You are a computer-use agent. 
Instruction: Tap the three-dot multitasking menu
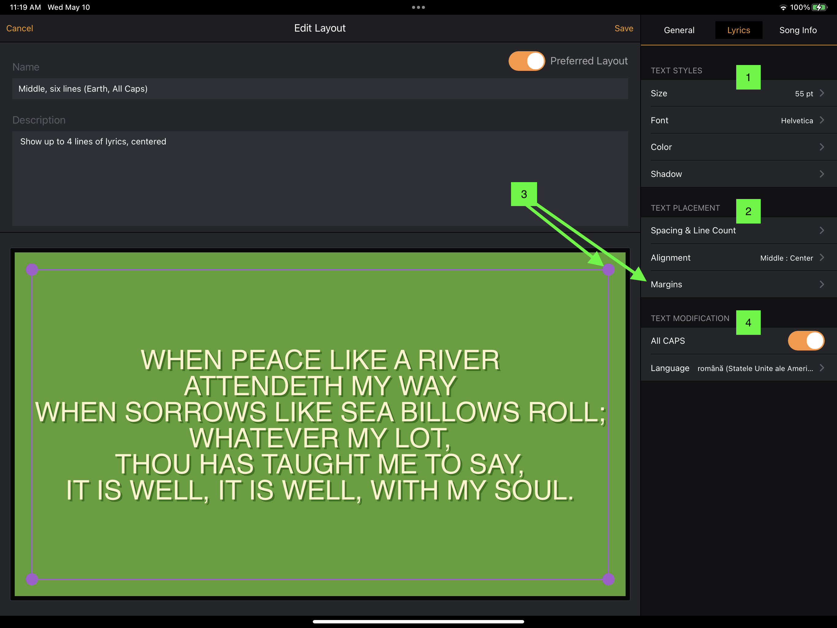click(418, 7)
